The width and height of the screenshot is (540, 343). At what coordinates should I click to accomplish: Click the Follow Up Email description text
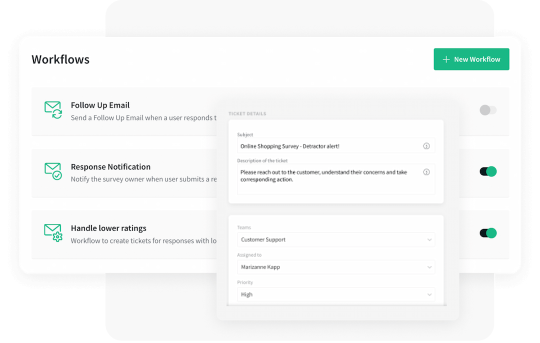143,118
